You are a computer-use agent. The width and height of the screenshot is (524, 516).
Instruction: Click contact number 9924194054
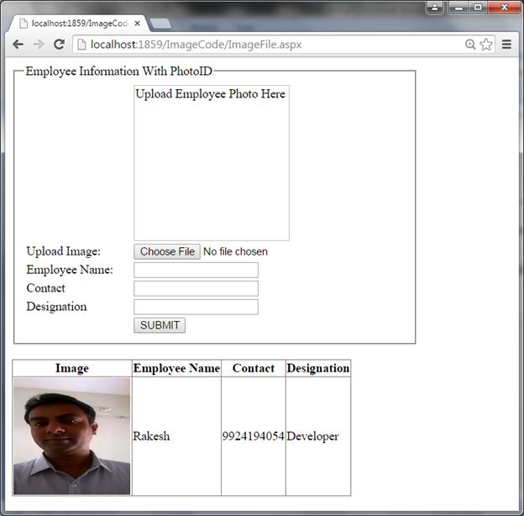click(x=254, y=436)
